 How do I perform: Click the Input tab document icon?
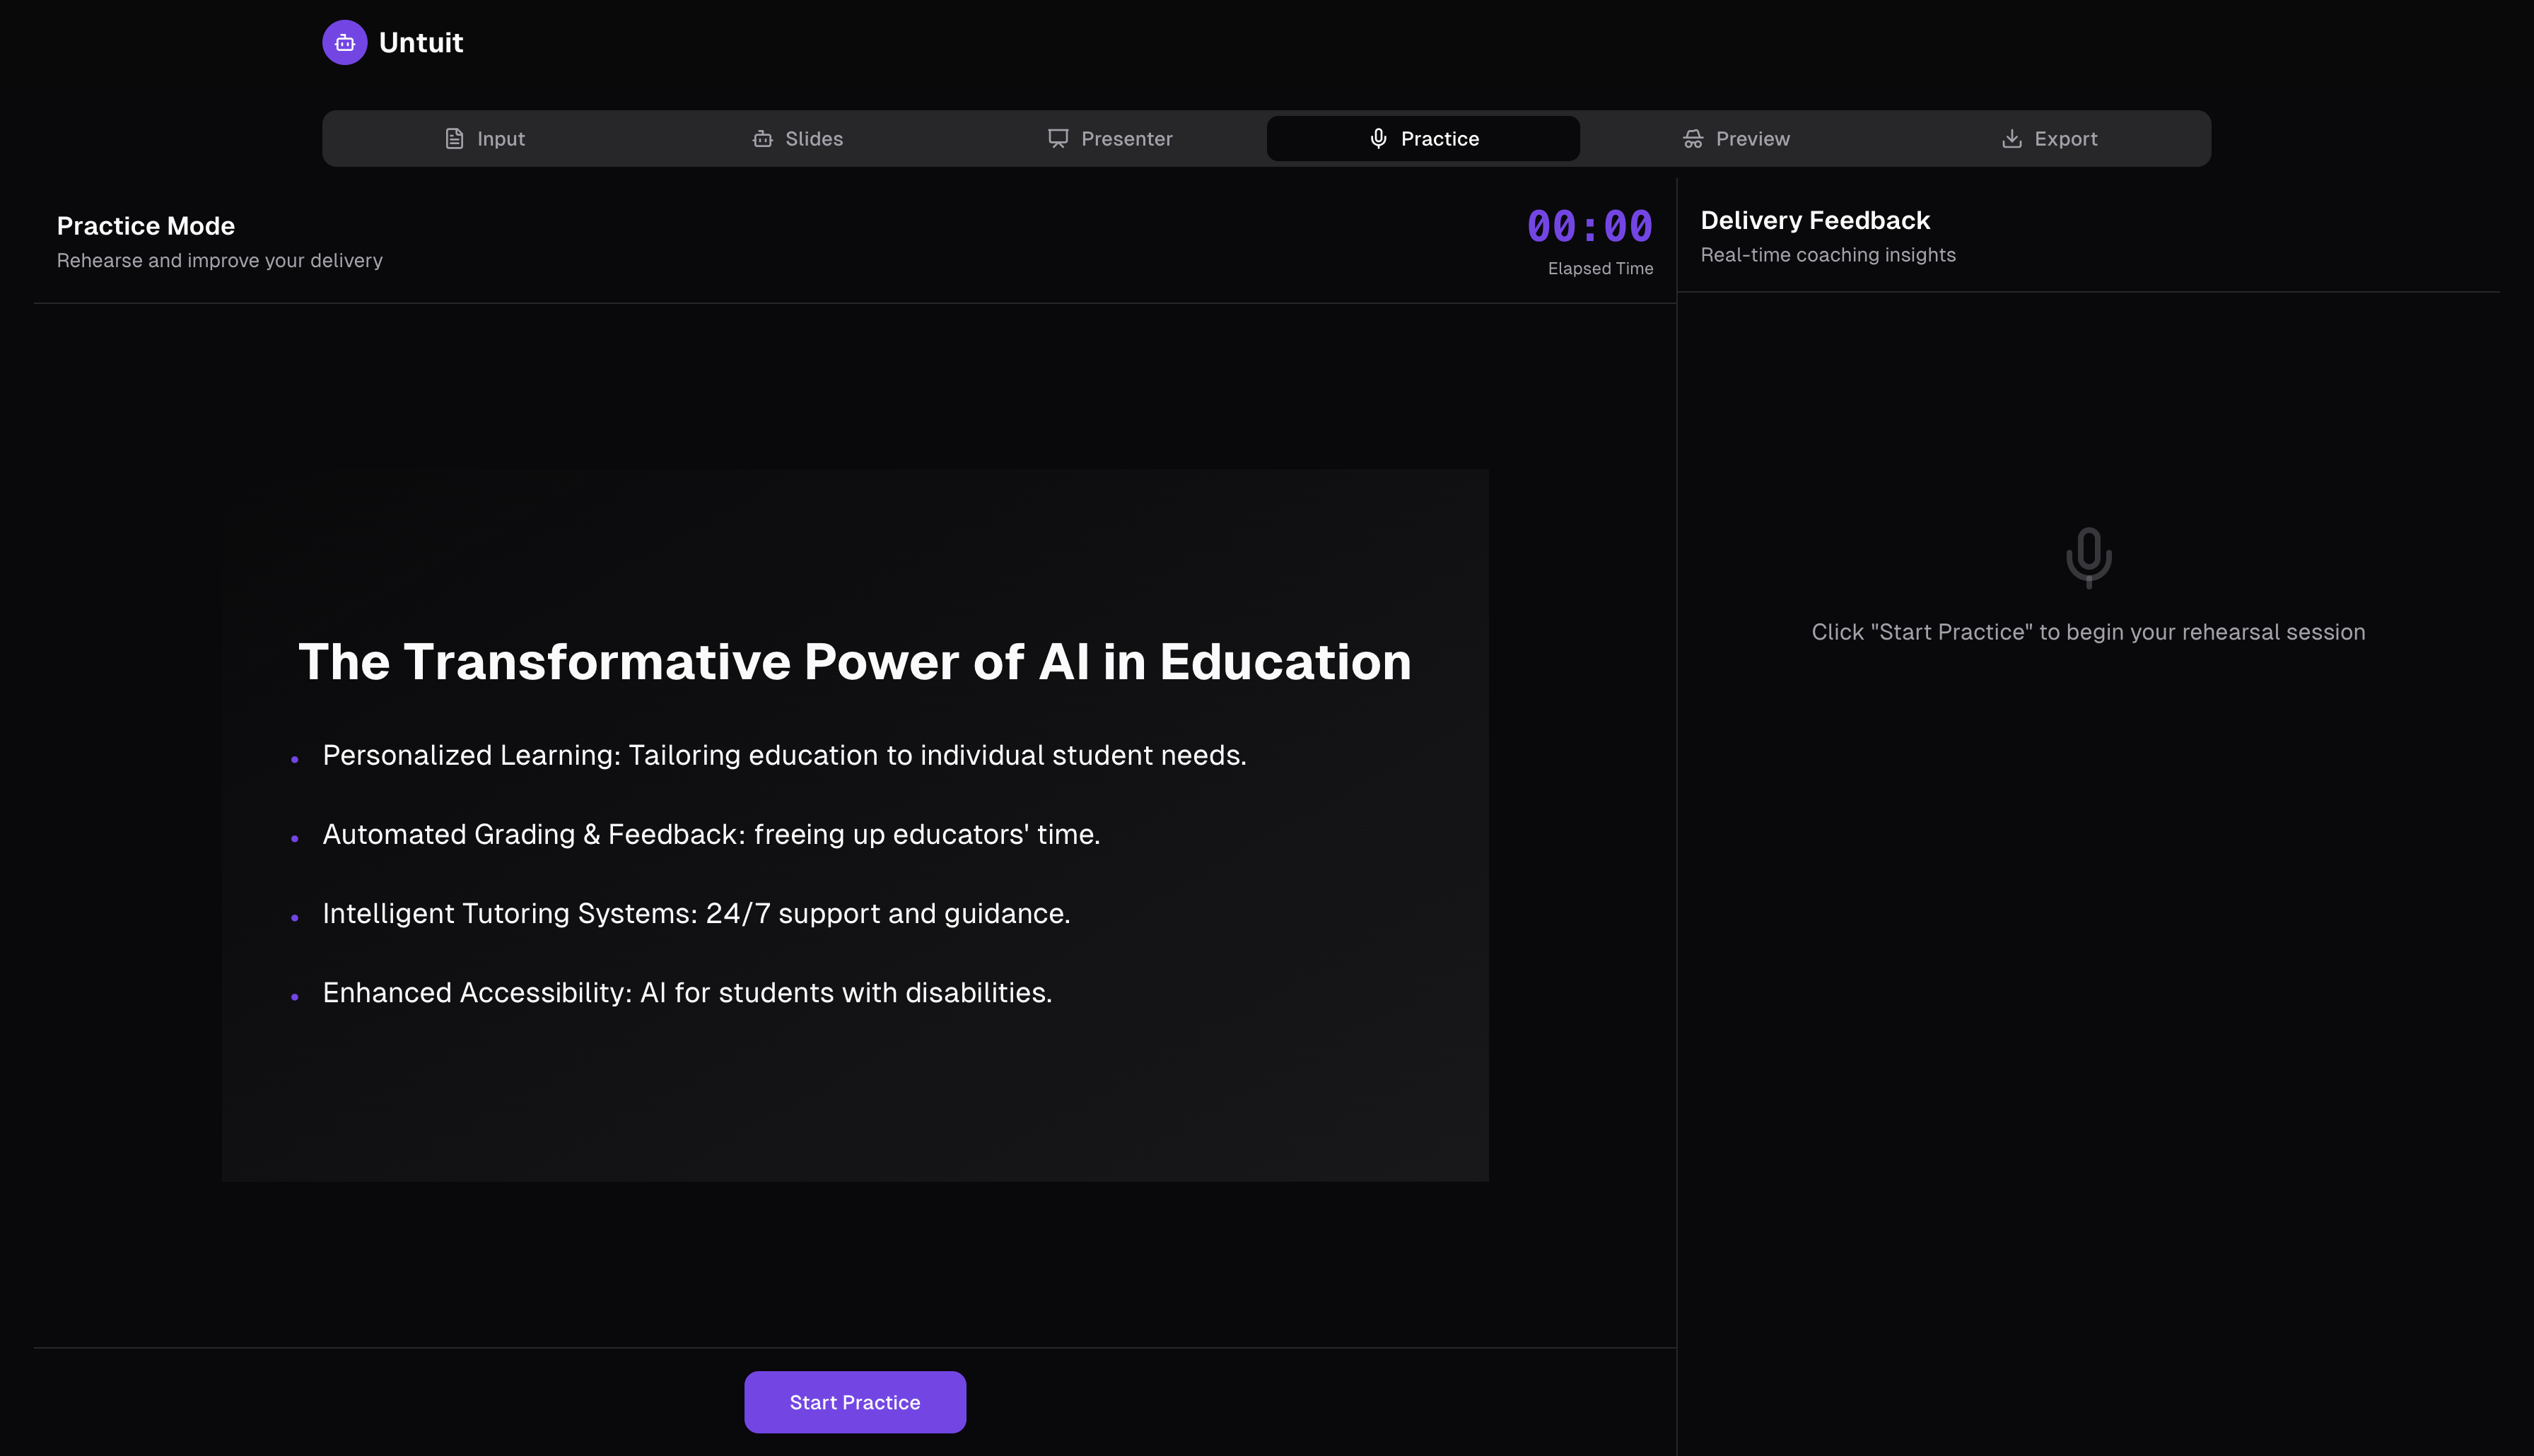454,138
